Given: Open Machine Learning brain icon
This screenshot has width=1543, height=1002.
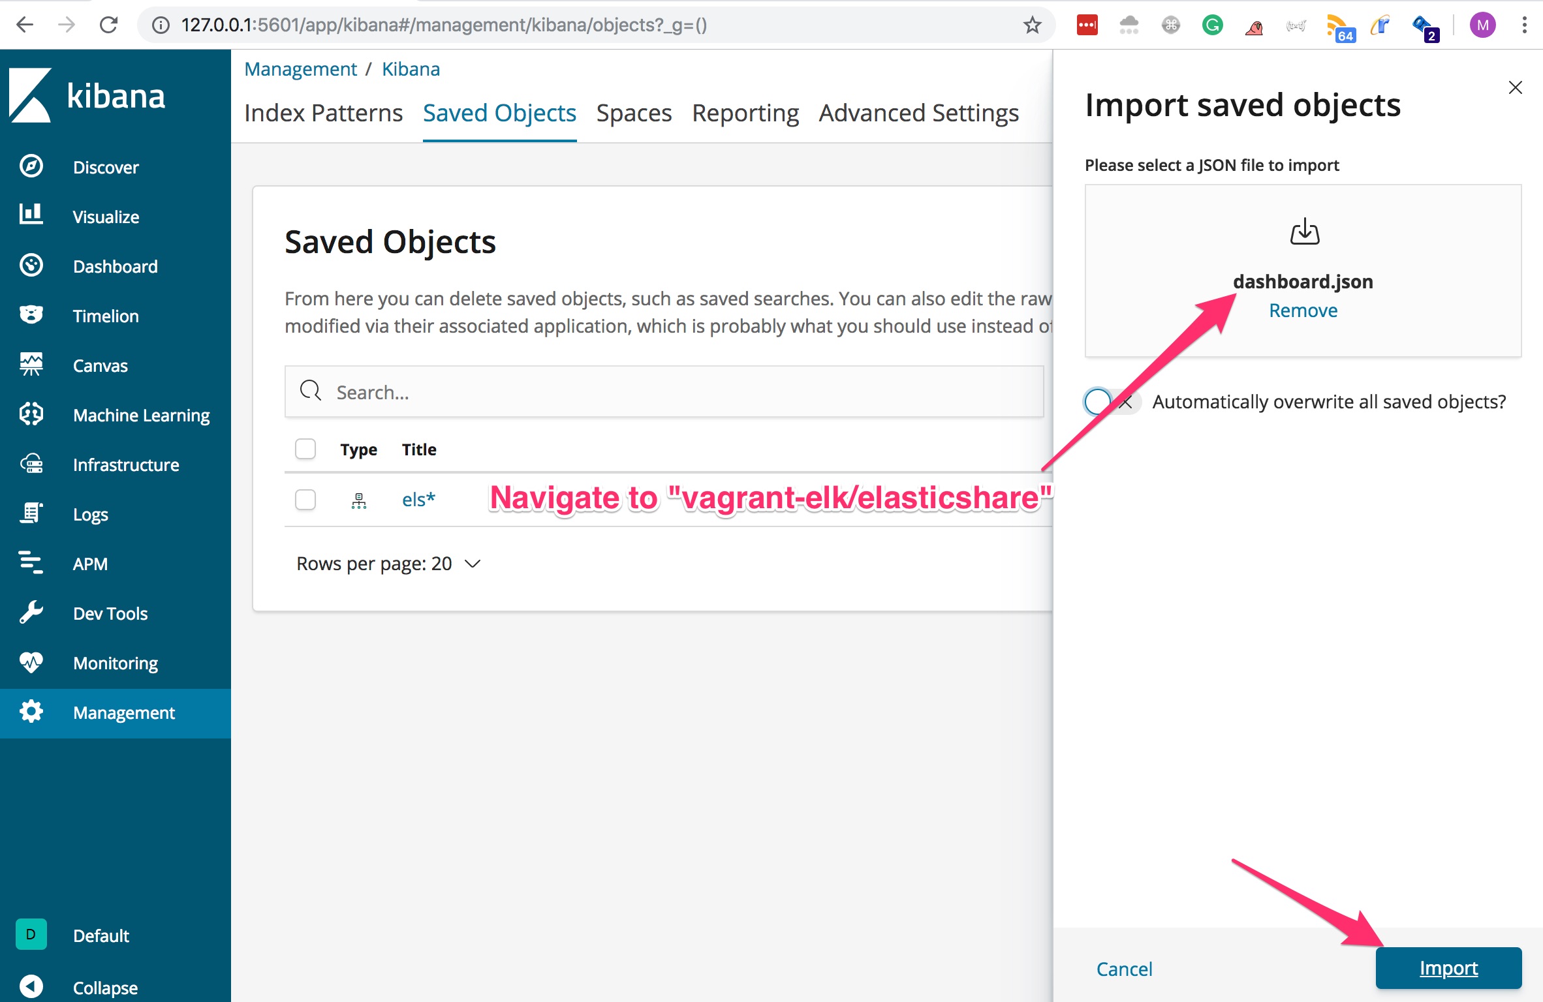Looking at the screenshot, I should coord(31,414).
